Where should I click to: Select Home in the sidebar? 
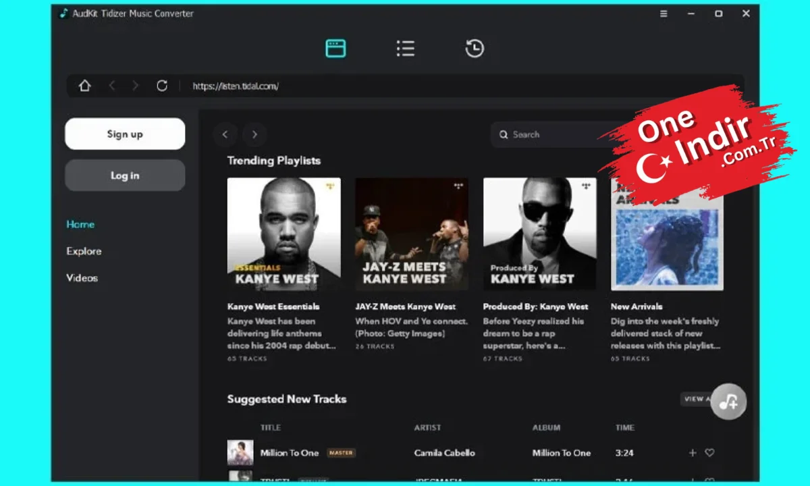(80, 224)
